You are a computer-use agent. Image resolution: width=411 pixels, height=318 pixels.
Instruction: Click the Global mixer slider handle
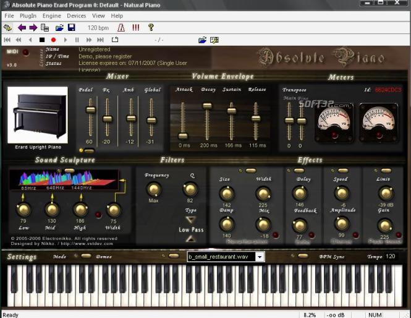click(151, 120)
